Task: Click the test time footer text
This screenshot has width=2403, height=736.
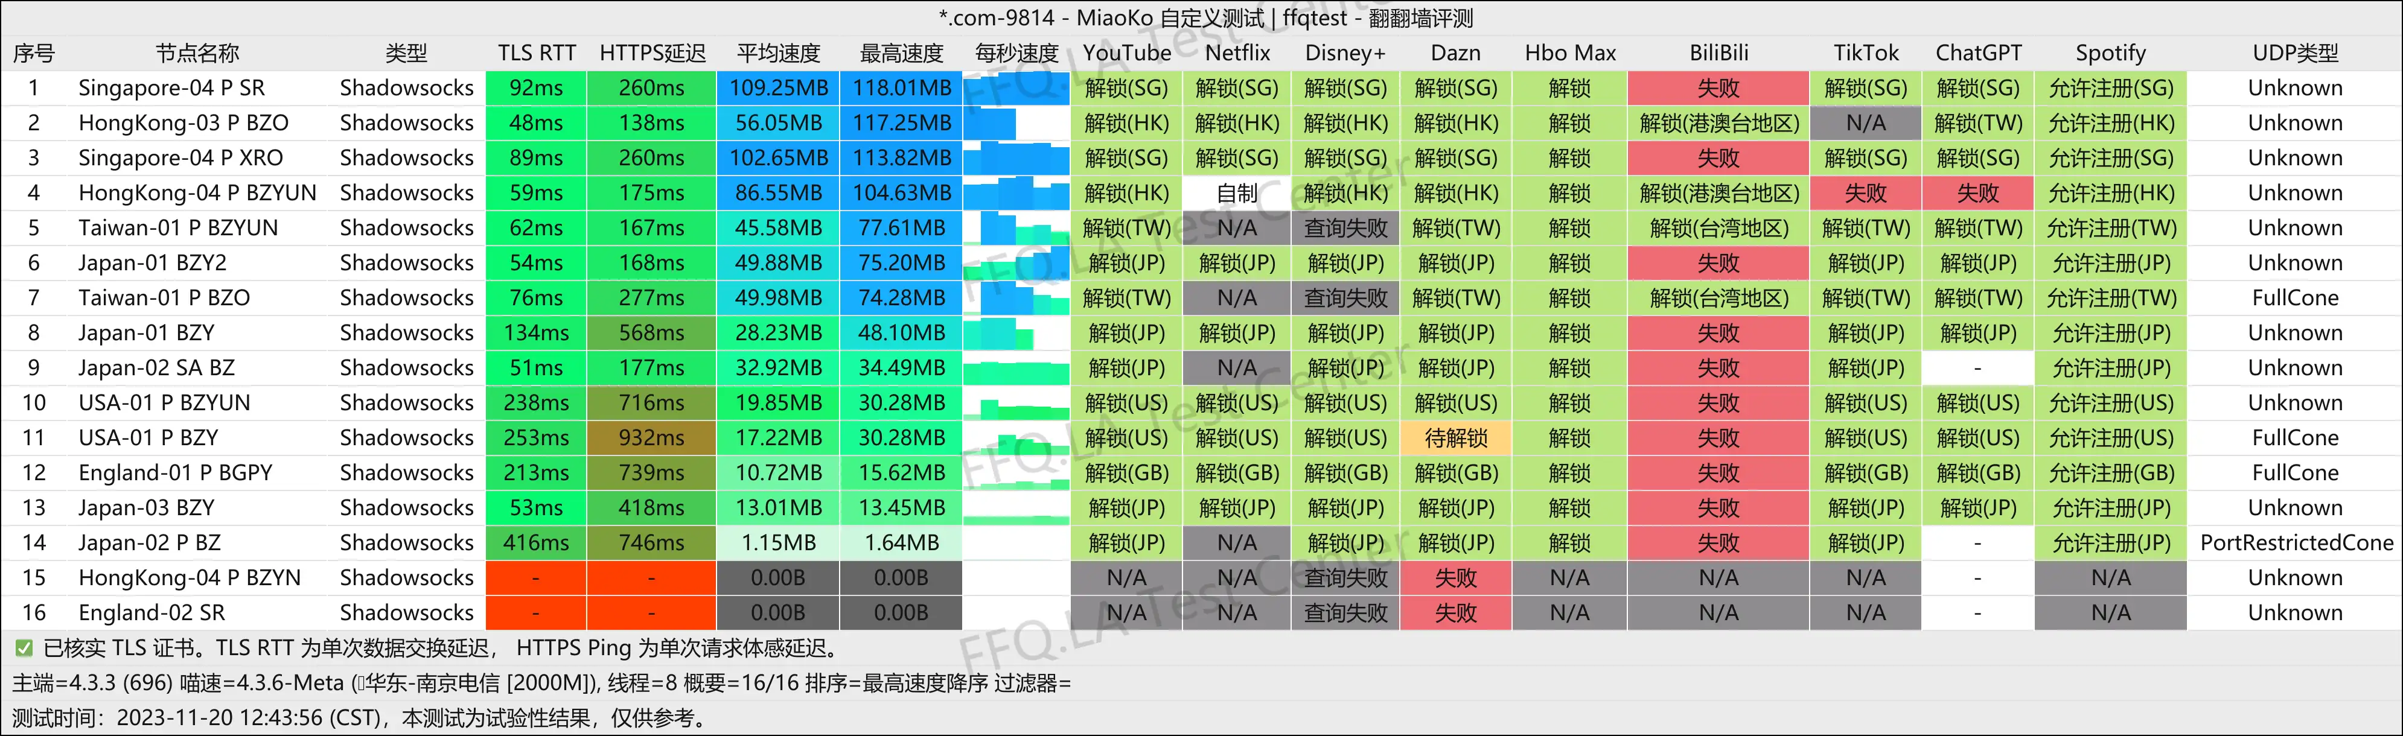Action: coord(360,717)
